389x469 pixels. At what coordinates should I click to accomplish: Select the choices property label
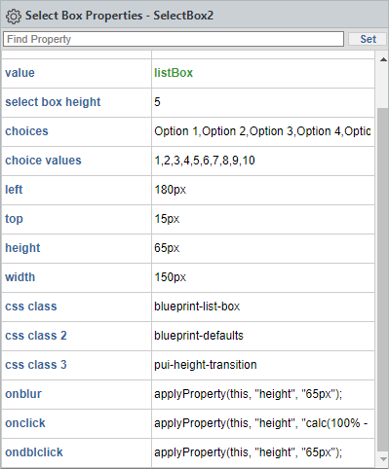26,131
